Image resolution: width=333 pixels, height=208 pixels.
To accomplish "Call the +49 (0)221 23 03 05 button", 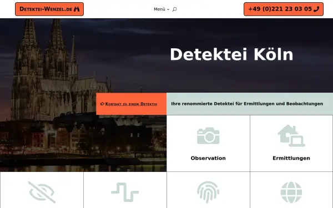I will tap(284, 9).
